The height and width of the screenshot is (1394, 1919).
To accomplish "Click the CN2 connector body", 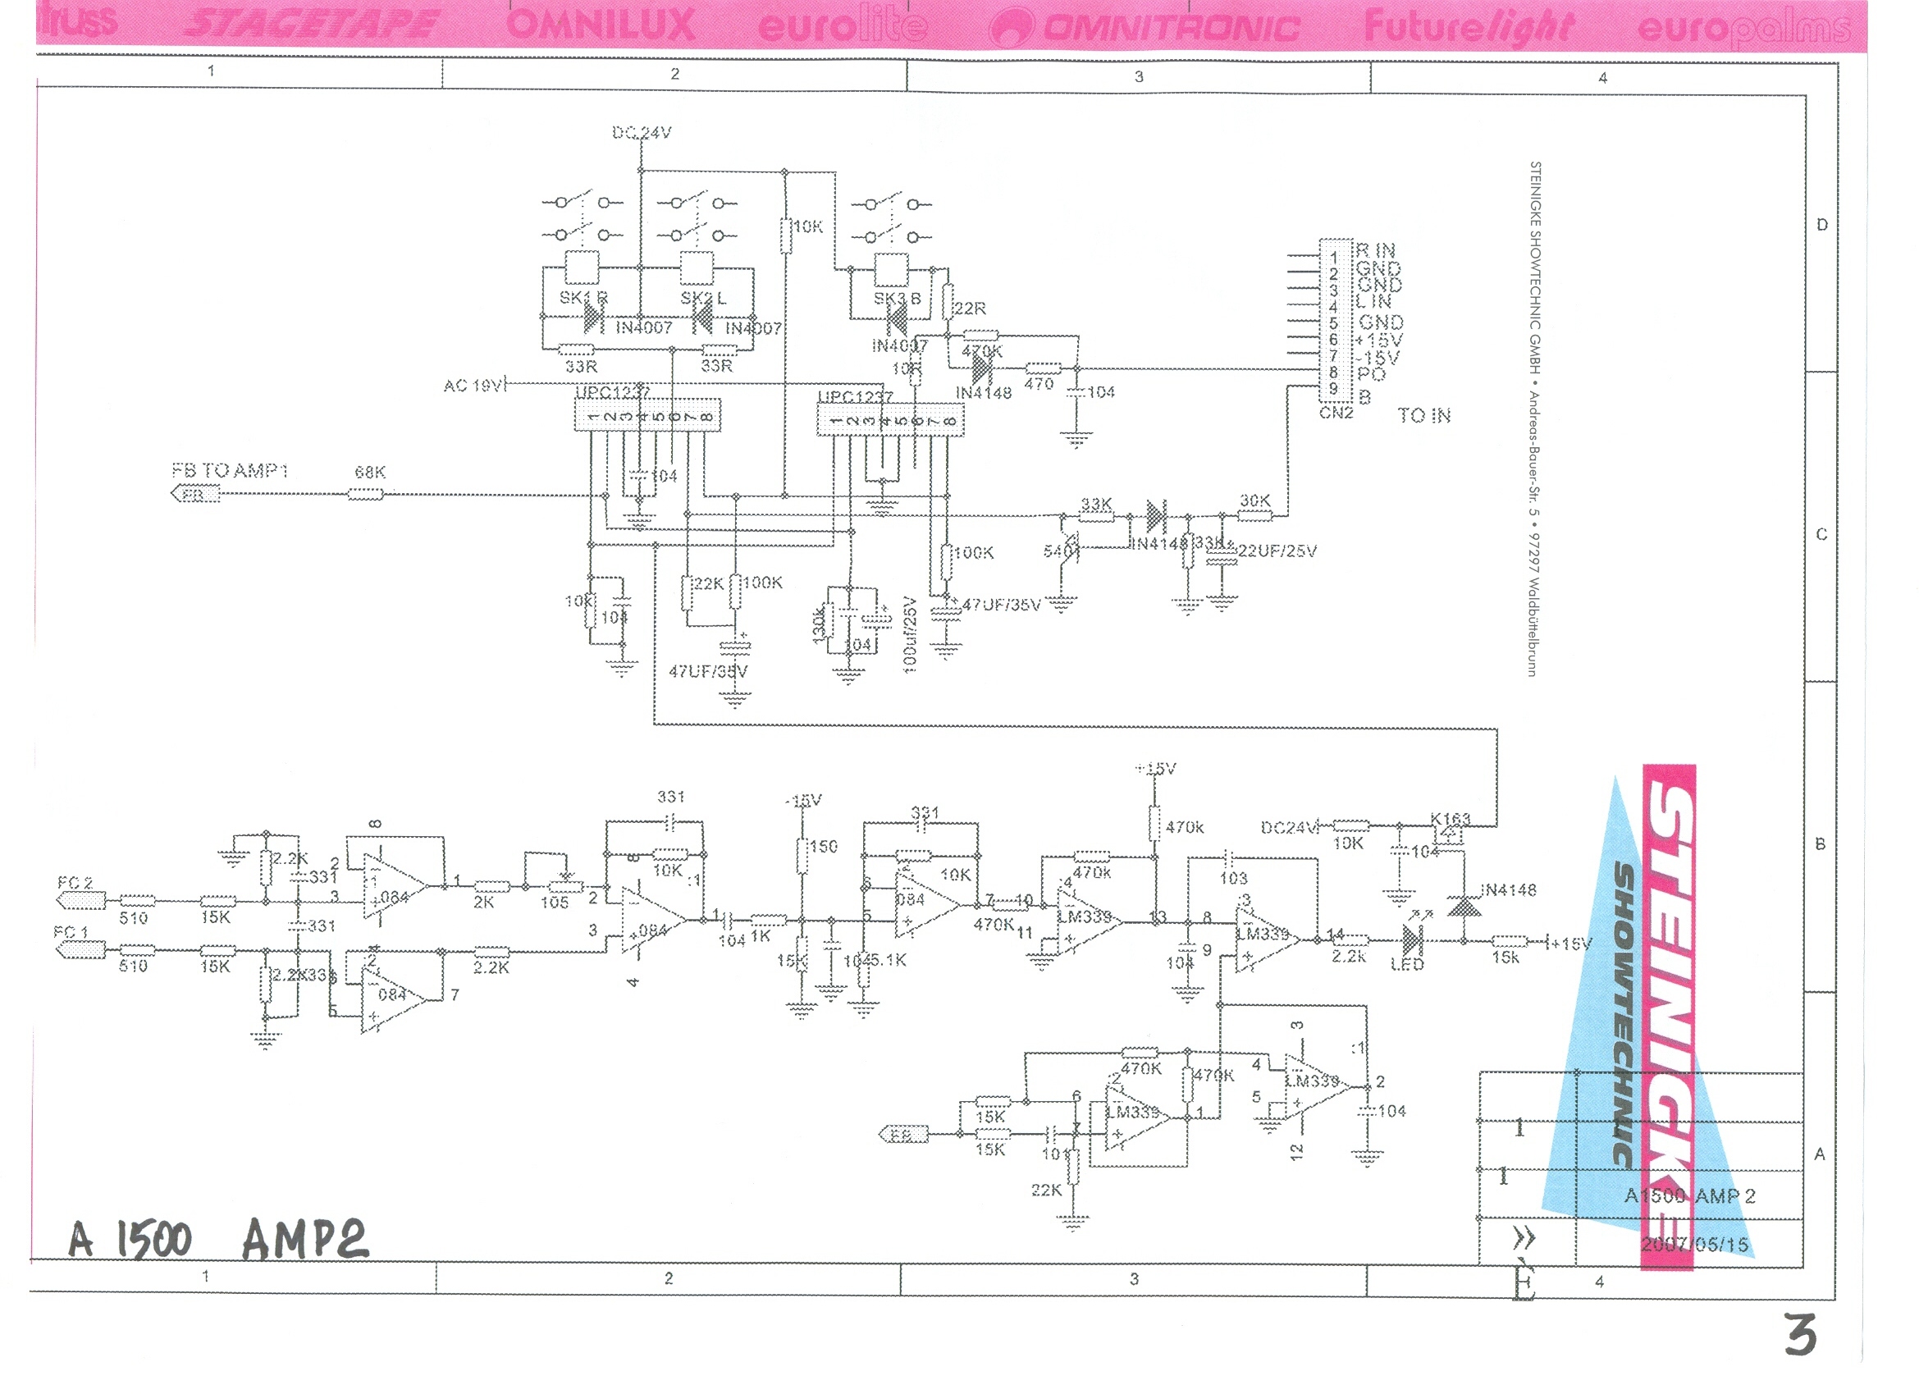I will [1335, 321].
